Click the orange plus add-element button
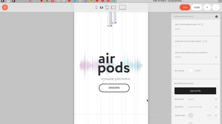Screen dimensions: 222x124 click(5, 7)
